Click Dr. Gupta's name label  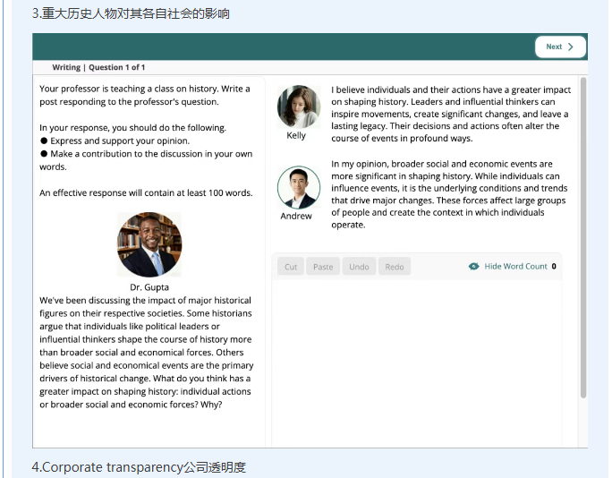149,287
